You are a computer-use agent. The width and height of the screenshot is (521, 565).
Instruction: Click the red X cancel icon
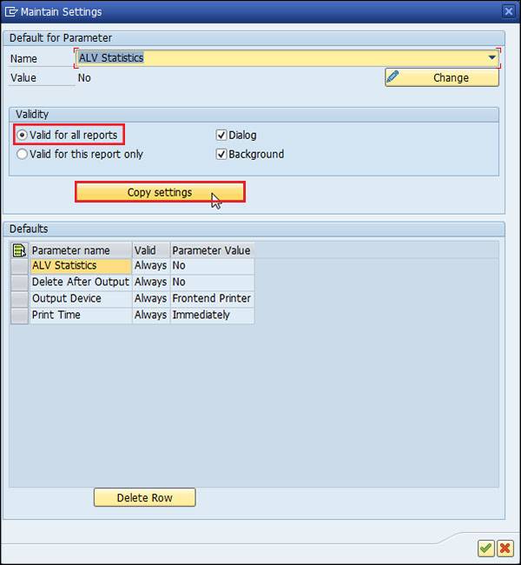coord(505,548)
